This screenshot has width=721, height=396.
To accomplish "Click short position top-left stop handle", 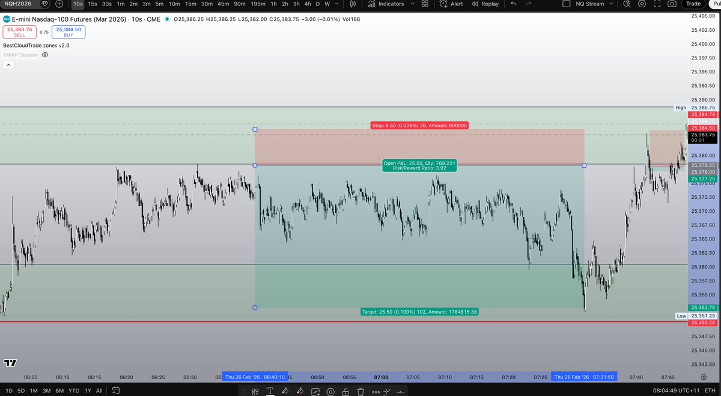I will click(x=255, y=129).
